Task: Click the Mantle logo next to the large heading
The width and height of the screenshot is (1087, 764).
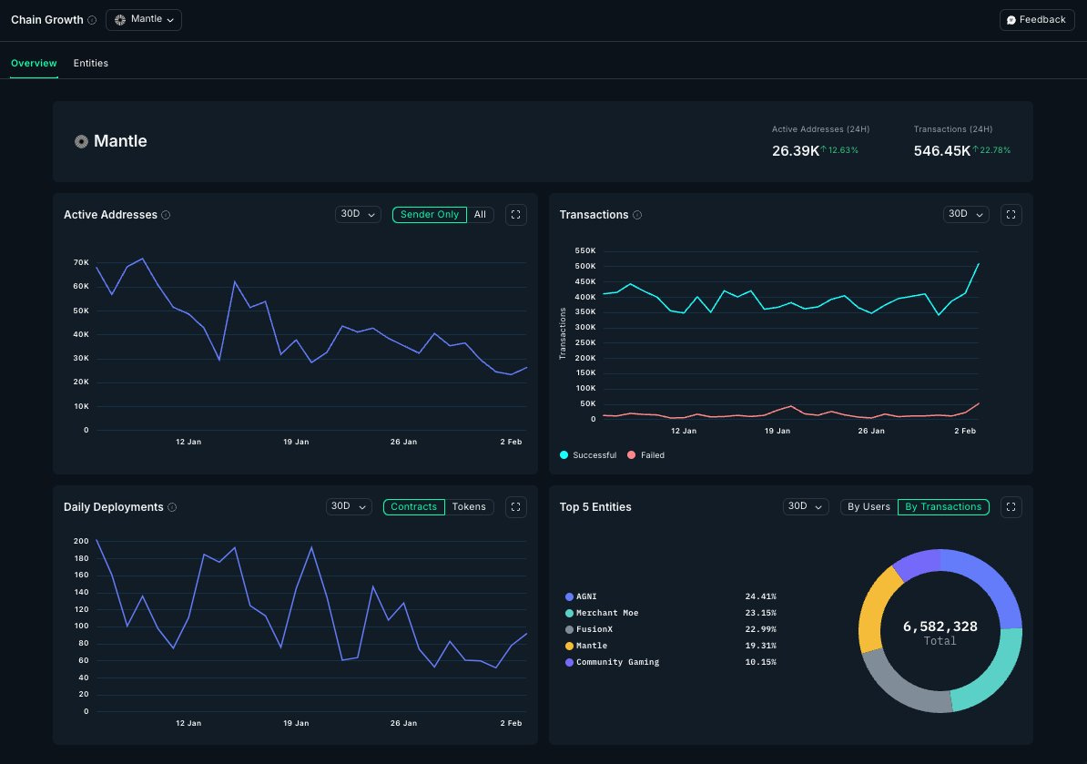Action: pyautogui.click(x=81, y=141)
